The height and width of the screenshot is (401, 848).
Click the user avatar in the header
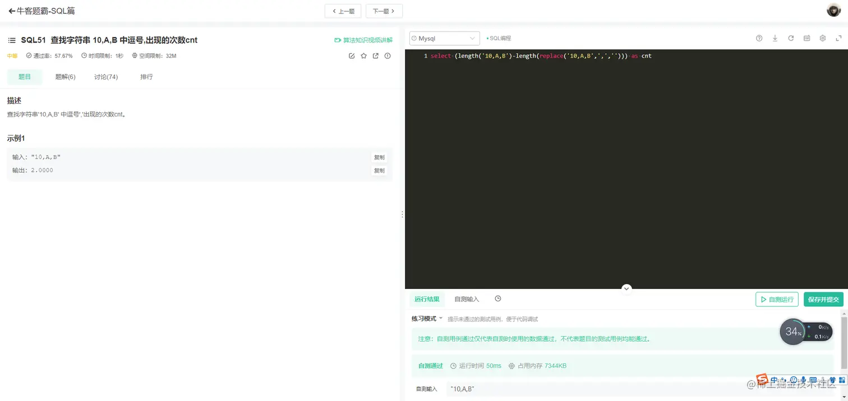(x=833, y=10)
